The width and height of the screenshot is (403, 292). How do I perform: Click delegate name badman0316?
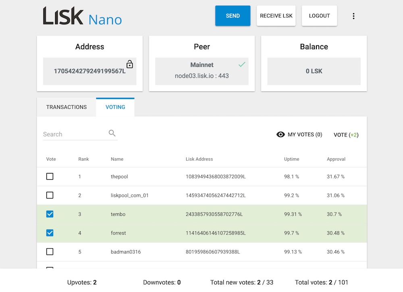point(126,251)
